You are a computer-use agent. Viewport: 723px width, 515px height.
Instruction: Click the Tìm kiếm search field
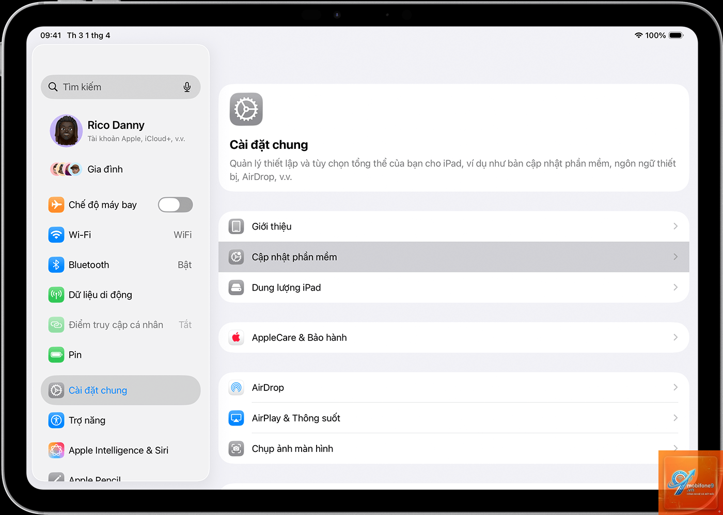pos(121,87)
